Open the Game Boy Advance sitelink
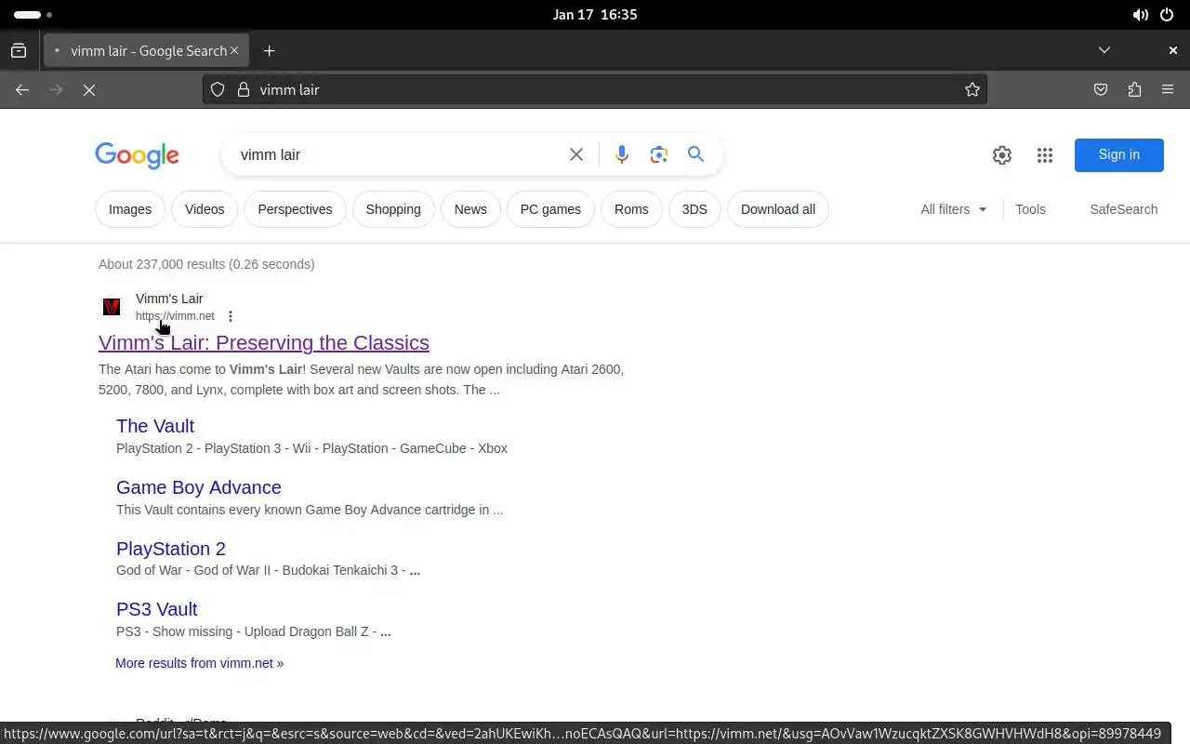The height and width of the screenshot is (744, 1190). pyautogui.click(x=199, y=487)
